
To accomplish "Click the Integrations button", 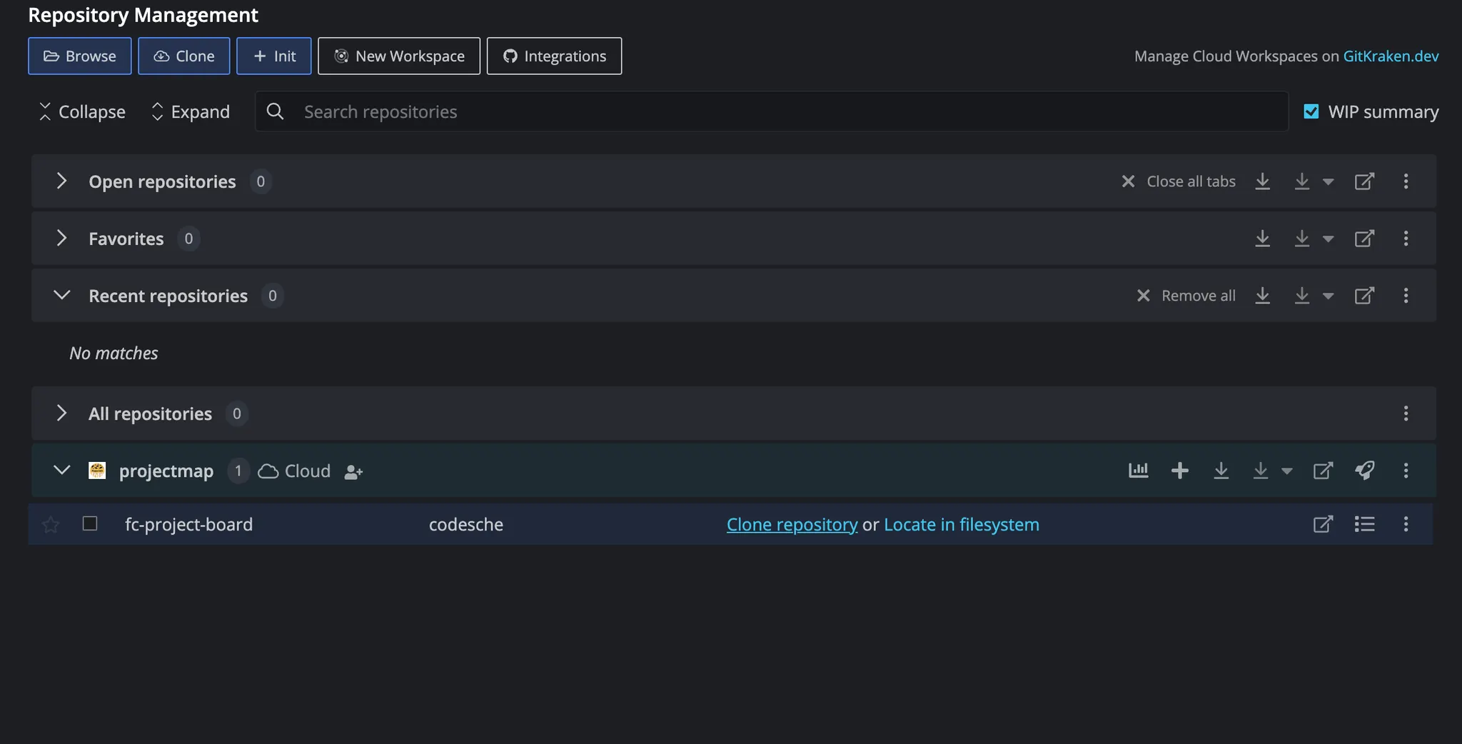I will click(x=554, y=56).
